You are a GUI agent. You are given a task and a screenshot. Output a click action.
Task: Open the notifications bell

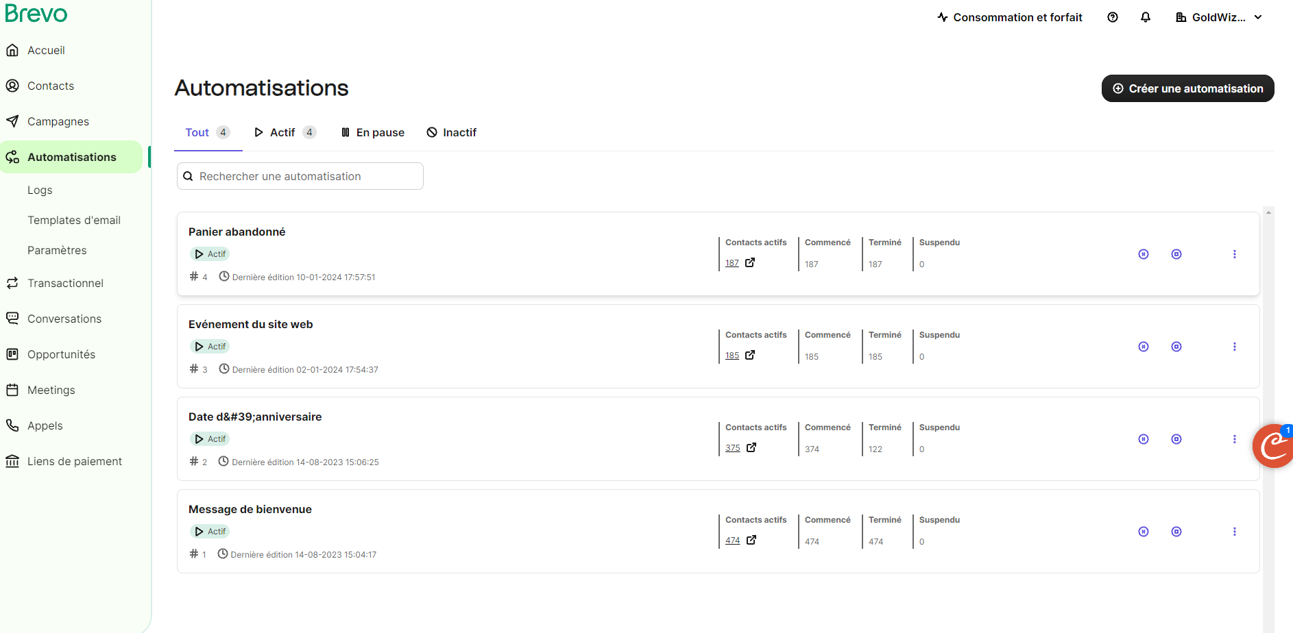(x=1146, y=17)
